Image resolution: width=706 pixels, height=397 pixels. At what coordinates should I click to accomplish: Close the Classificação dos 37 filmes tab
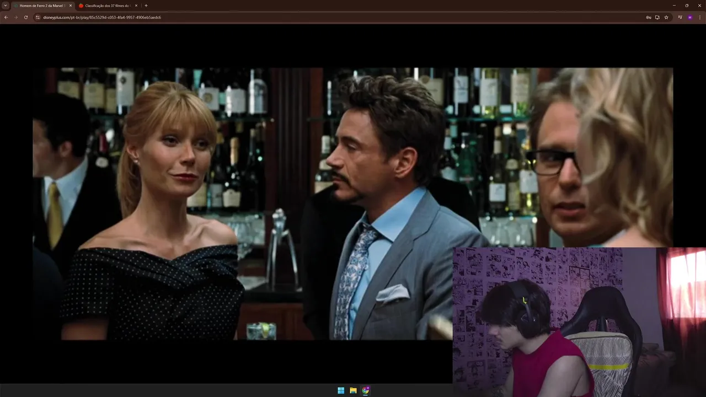click(136, 6)
